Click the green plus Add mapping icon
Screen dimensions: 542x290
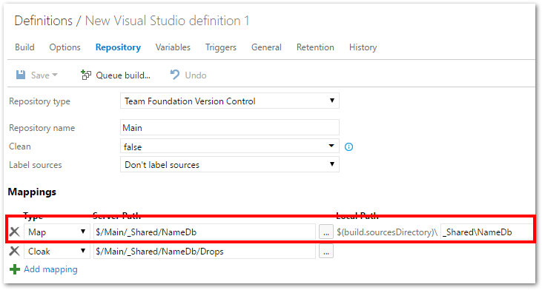[x=15, y=269]
